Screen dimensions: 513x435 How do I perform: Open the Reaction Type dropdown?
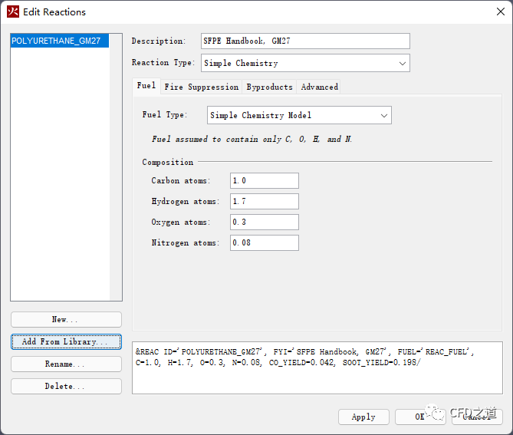point(304,63)
